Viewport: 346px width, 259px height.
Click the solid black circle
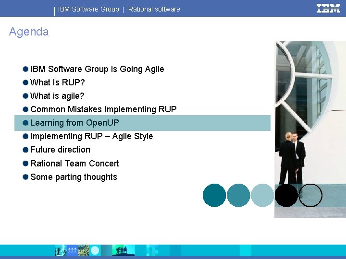286,195
